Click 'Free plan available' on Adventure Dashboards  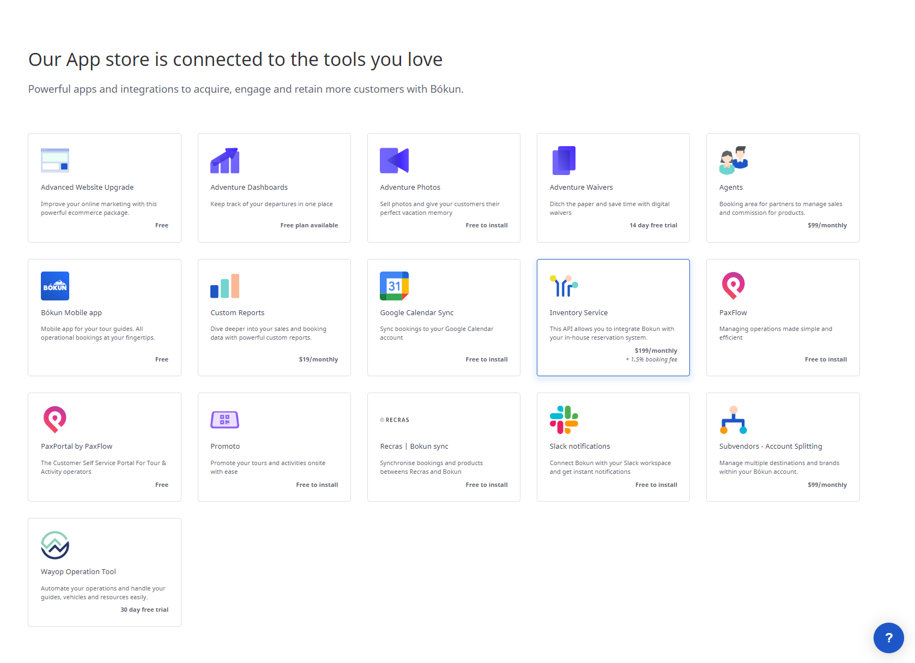click(309, 225)
